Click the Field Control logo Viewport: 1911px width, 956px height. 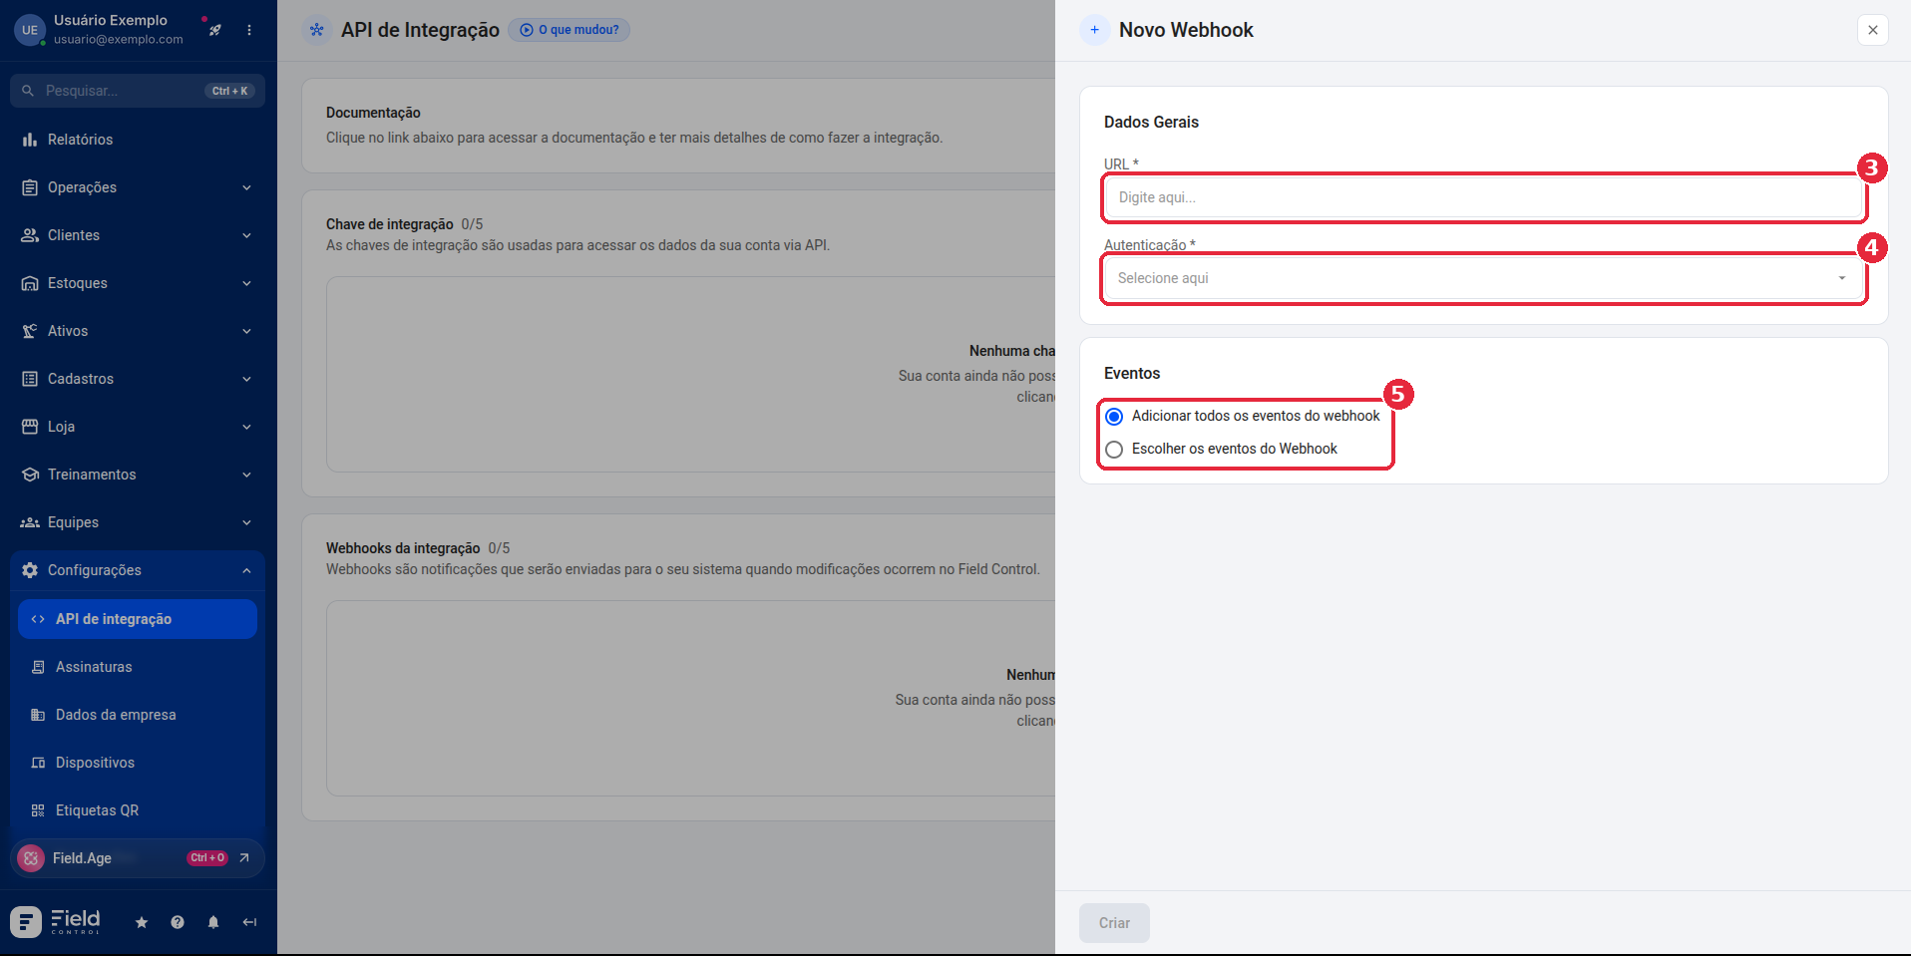click(56, 922)
